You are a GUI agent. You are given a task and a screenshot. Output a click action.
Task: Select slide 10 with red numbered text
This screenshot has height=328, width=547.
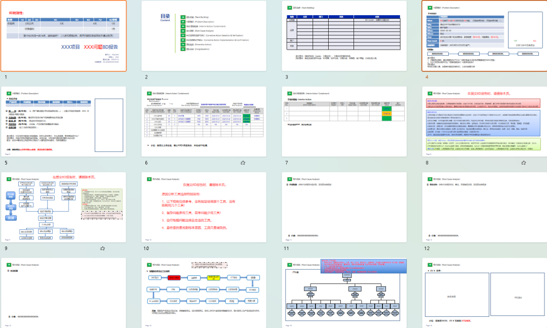[204, 208]
